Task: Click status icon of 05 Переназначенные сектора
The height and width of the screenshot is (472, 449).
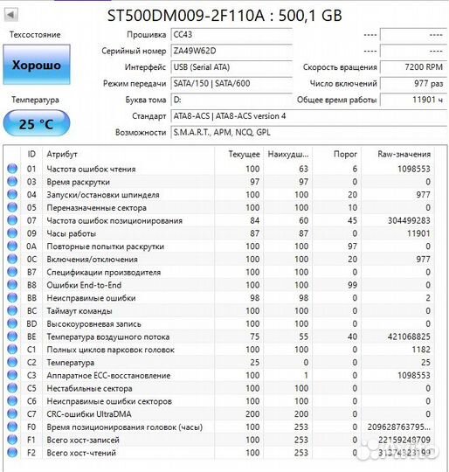Action: [12, 207]
